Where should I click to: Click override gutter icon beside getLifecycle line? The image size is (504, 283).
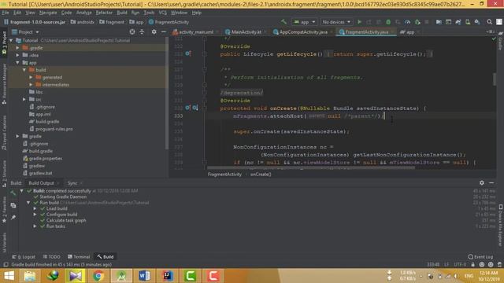point(187,53)
